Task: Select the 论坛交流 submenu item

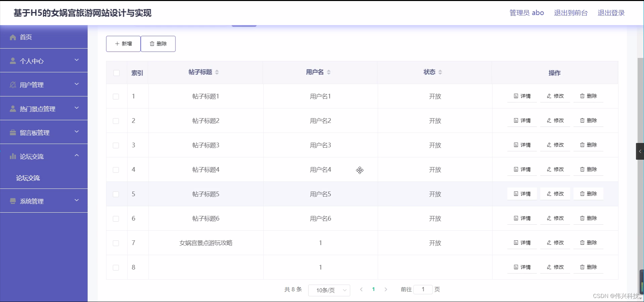Action: 28,178
